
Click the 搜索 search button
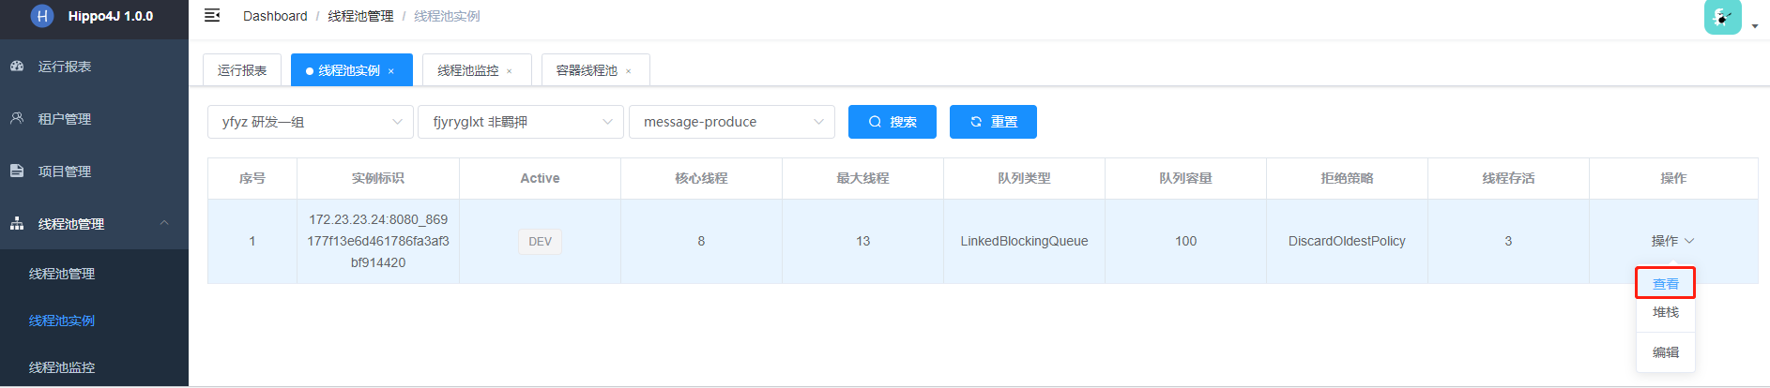pyautogui.click(x=893, y=122)
